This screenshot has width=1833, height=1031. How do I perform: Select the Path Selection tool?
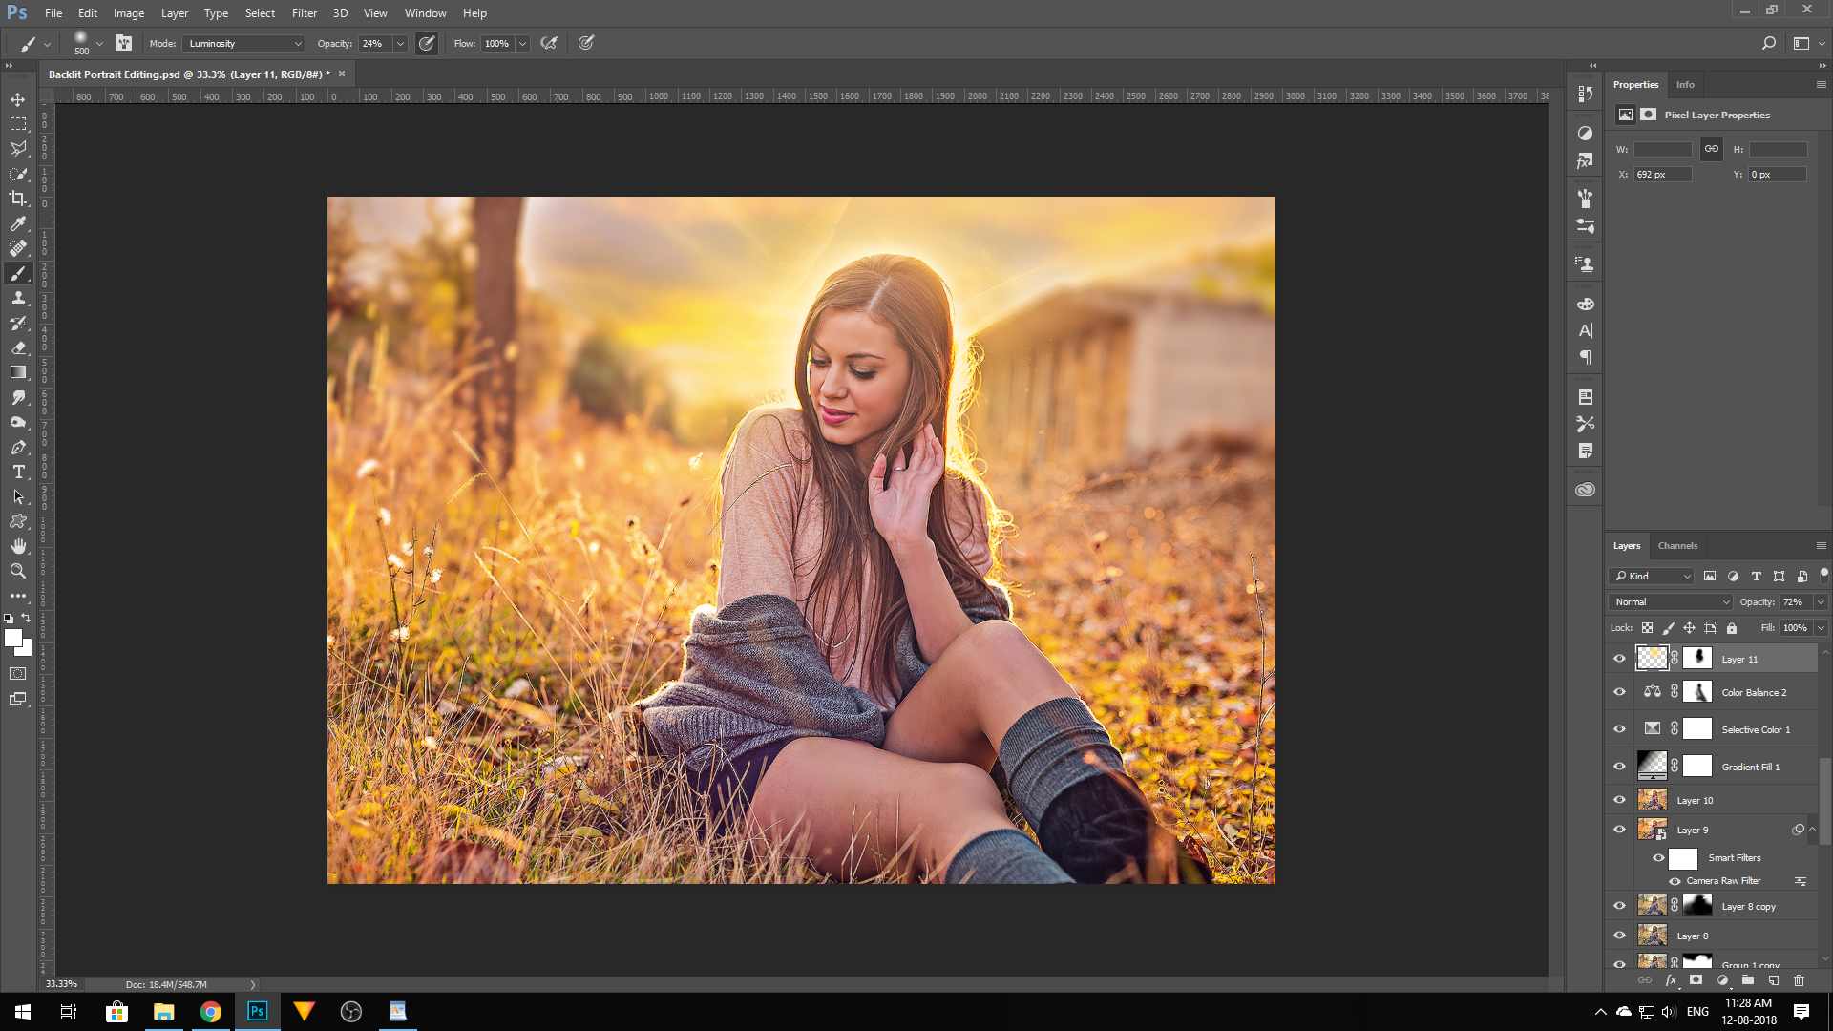[x=18, y=496]
